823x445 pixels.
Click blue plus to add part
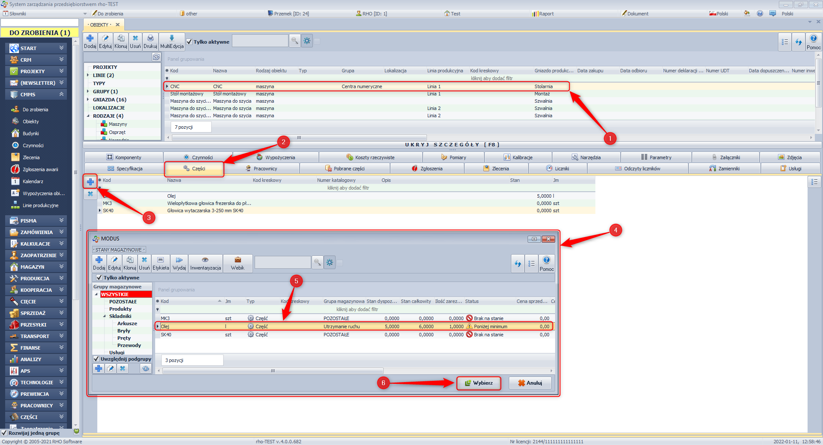(90, 182)
